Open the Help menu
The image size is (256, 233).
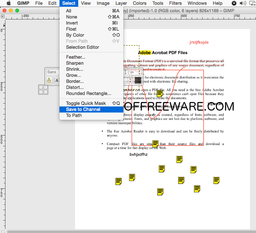(x=218, y=3)
